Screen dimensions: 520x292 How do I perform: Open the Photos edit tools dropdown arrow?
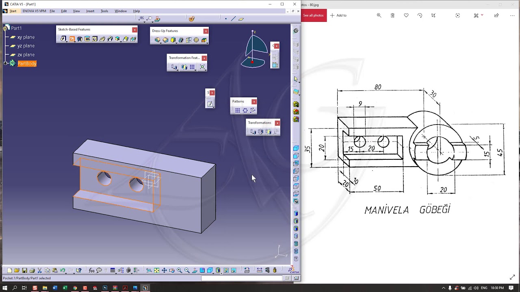[482, 15]
